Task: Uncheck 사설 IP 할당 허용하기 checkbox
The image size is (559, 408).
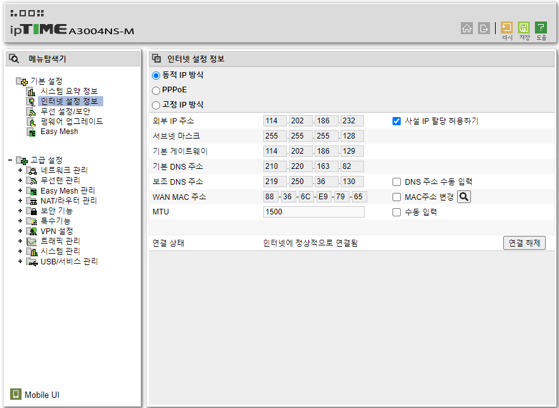Action: (396, 121)
